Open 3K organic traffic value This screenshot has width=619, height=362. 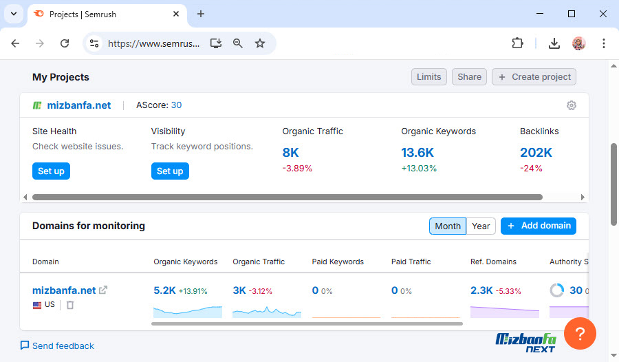239,290
